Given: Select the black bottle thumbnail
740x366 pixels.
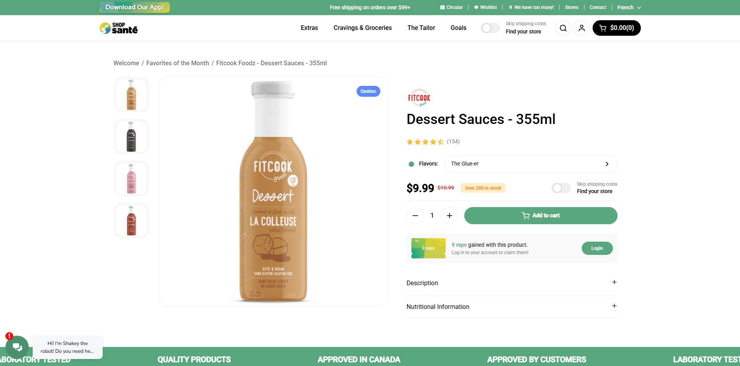Looking at the screenshot, I should pos(131,137).
